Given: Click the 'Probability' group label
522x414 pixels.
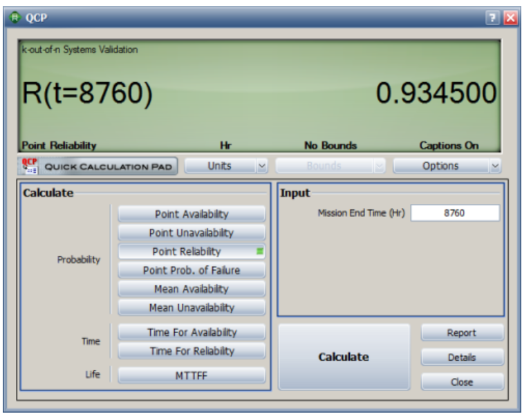Looking at the screenshot, I should pyautogui.click(x=79, y=260).
